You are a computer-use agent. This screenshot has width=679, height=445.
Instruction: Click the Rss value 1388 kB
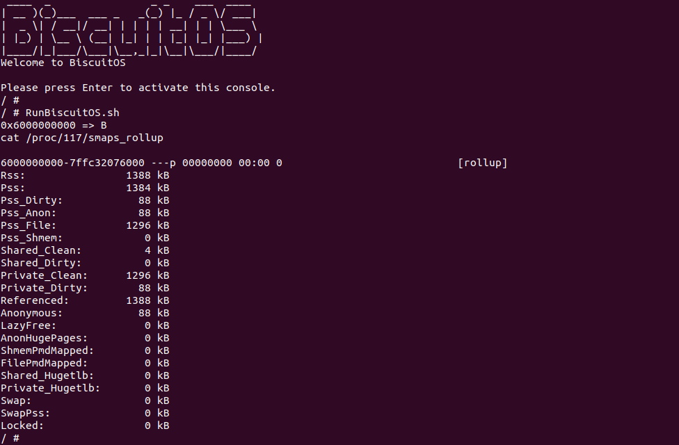coord(147,175)
